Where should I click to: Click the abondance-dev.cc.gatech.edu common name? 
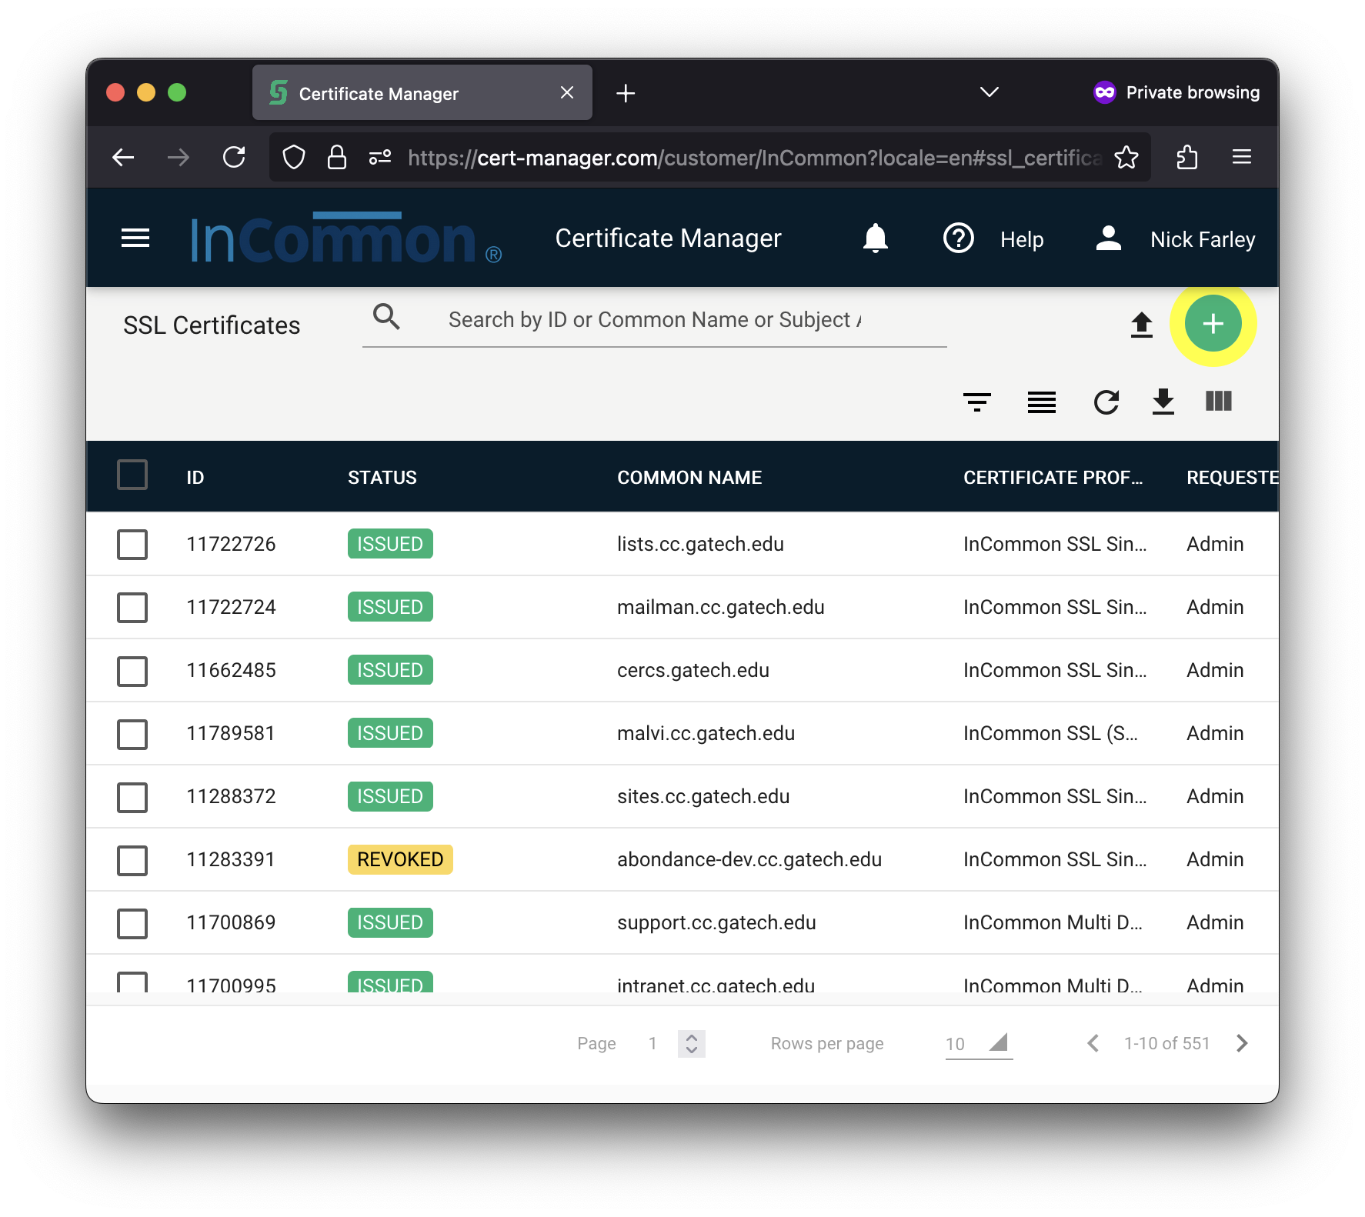pos(749,860)
